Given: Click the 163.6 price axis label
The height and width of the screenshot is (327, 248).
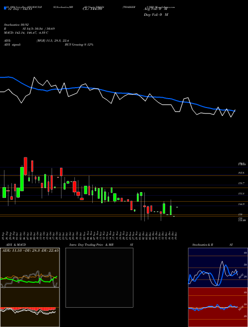Looking at the screenshot, I should point(241,173).
